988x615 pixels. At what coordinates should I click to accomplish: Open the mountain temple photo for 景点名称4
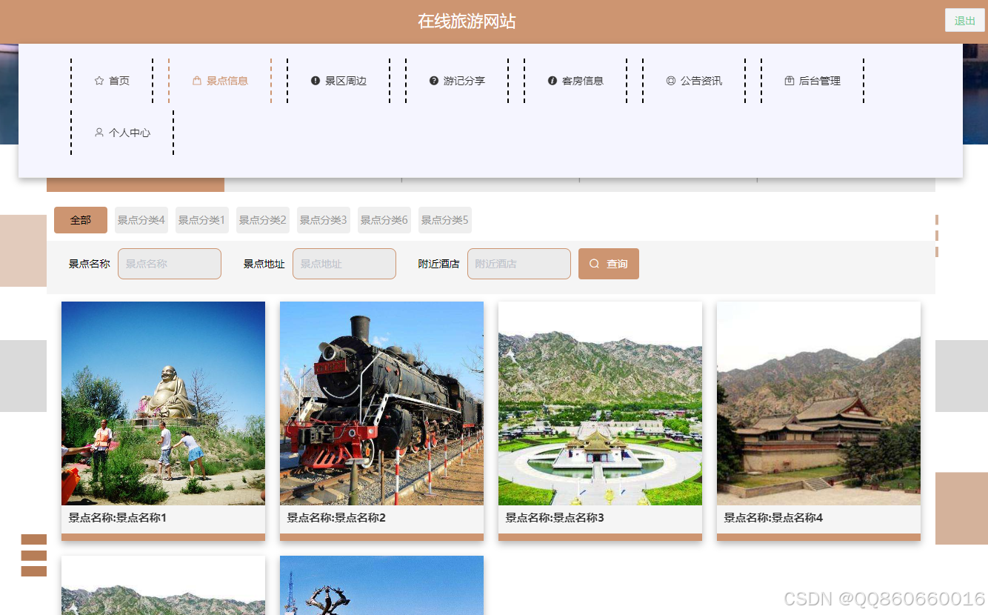[x=818, y=403]
